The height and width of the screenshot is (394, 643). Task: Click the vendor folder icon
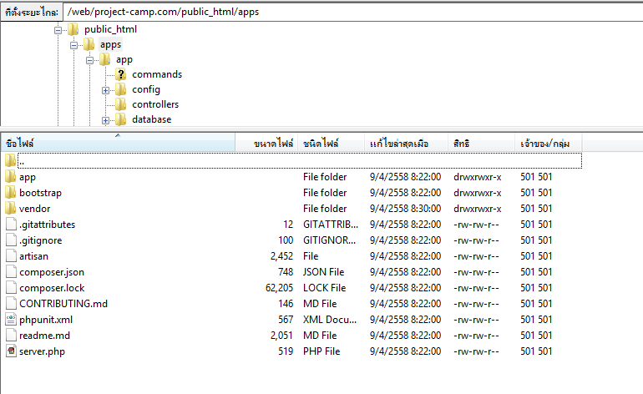click(10, 209)
